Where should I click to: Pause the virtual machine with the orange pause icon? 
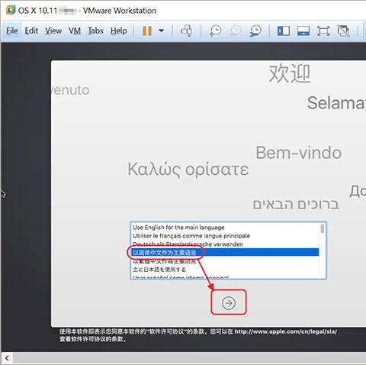coord(147,31)
